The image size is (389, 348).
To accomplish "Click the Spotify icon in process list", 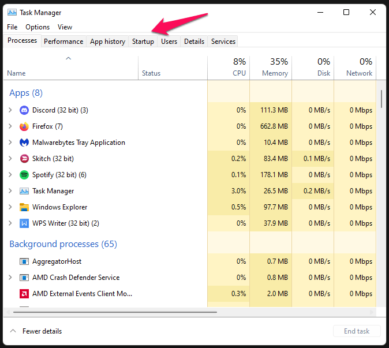I will [24, 175].
